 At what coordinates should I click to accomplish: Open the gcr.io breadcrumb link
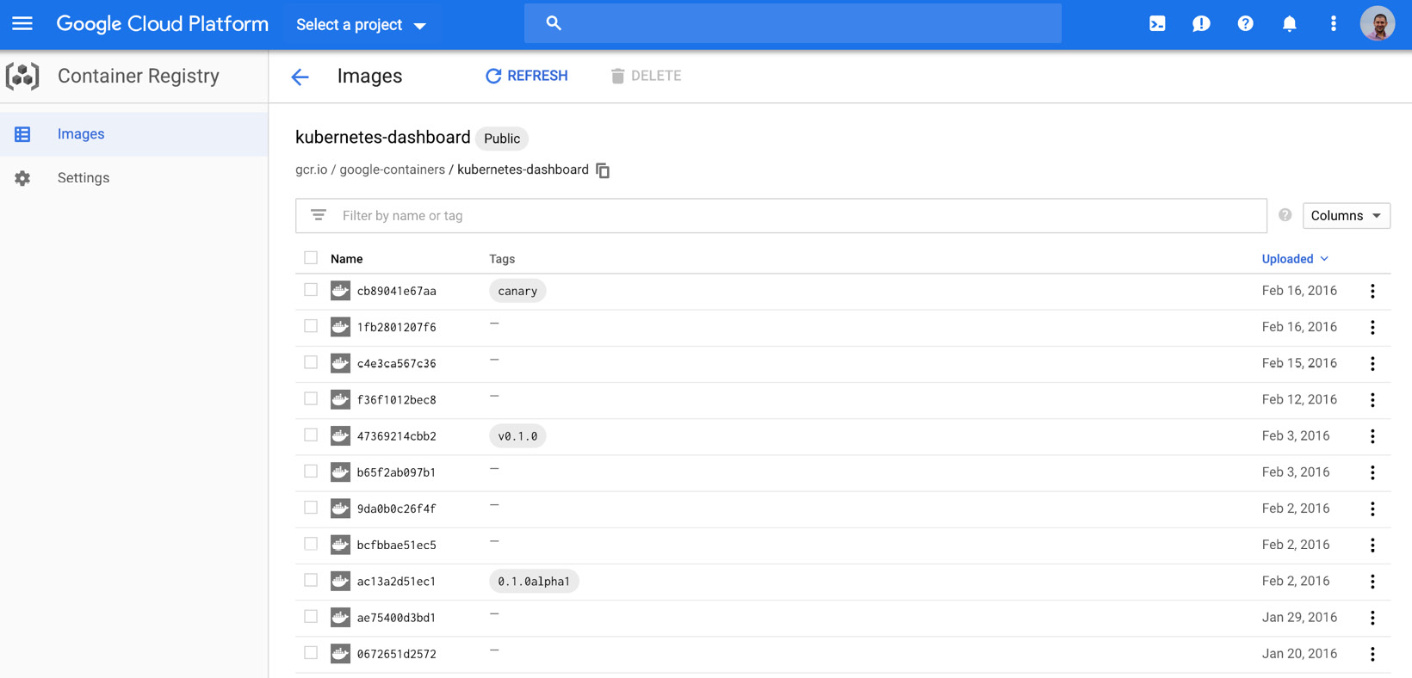click(x=312, y=169)
